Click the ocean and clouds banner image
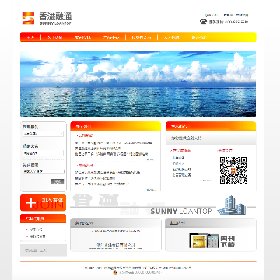The width and height of the screenshot is (280, 280). point(138,83)
